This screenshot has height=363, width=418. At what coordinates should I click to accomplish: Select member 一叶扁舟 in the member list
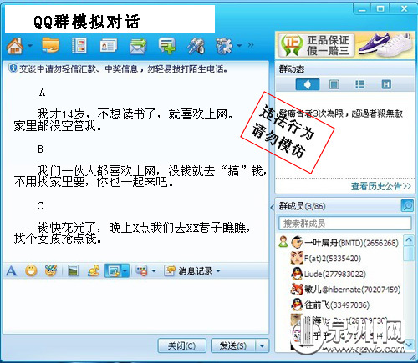pos(339,243)
